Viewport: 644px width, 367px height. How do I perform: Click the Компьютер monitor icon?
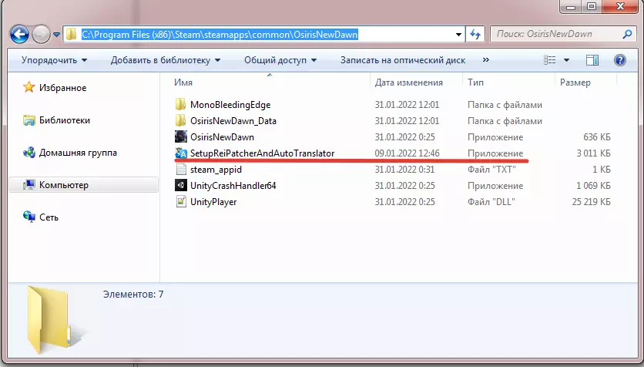(x=29, y=185)
